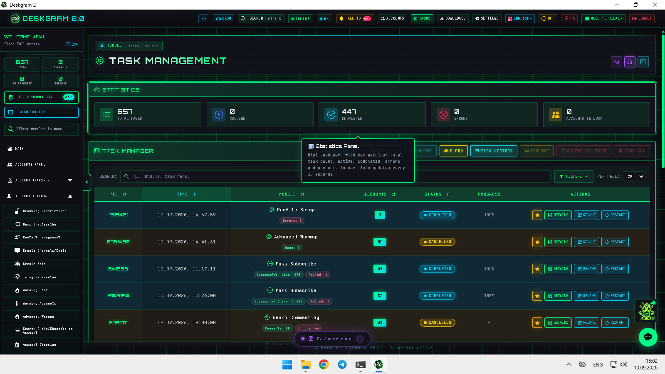Expand the Filters dropdown

point(574,176)
